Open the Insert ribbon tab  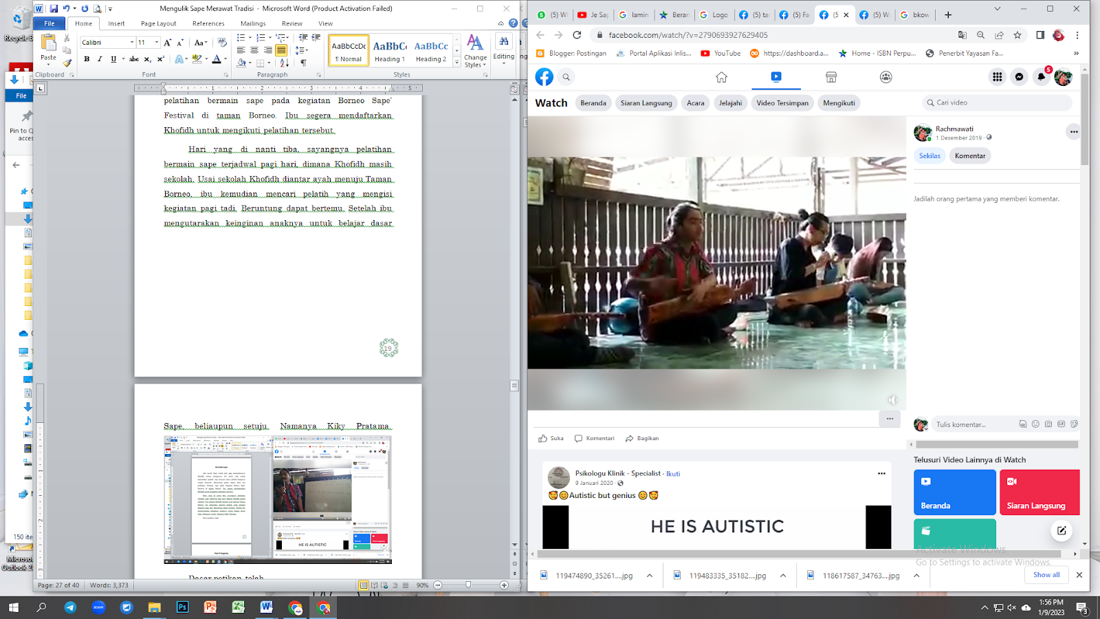116,23
